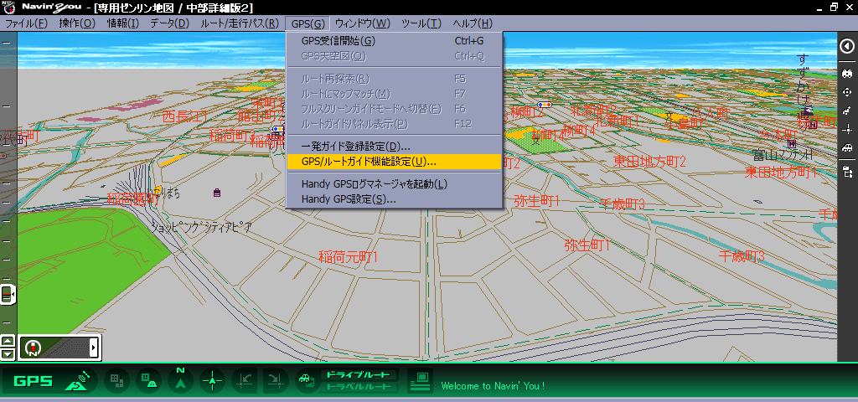Click the 西長江1 map label
Screen dimensions: 858x402
185,116
